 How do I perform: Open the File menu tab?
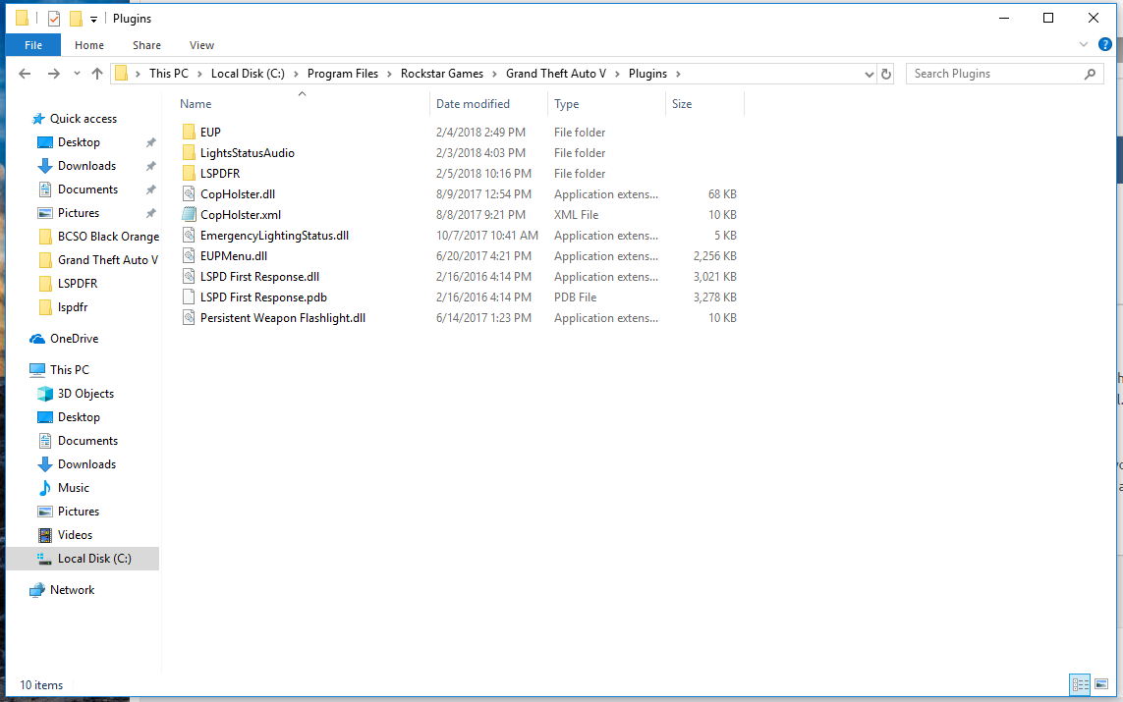[x=33, y=45]
